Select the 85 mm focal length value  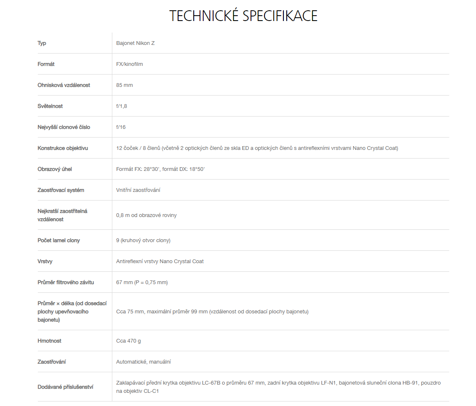tap(125, 85)
